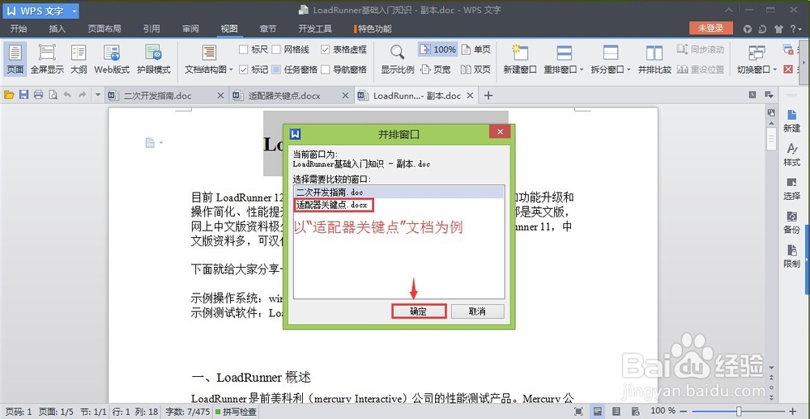Click 重排窗口 arrange windows icon
Viewport: 810px width, 419px height.
coord(564,53)
